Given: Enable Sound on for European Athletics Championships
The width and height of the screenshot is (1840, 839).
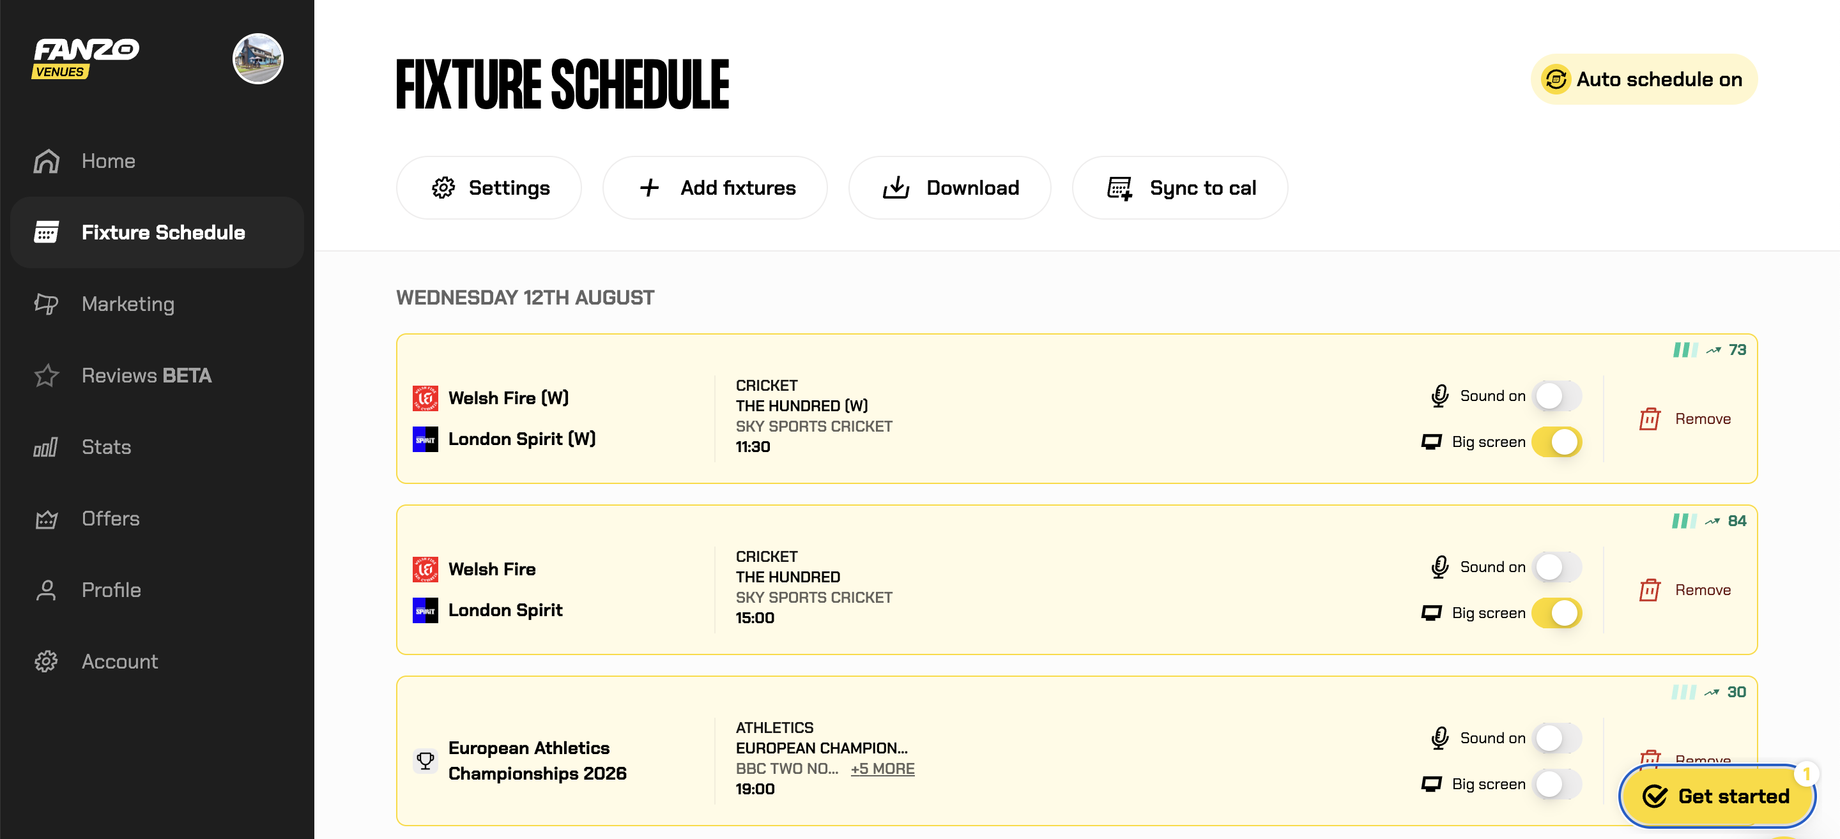Looking at the screenshot, I should click(x=1557, y=737).
